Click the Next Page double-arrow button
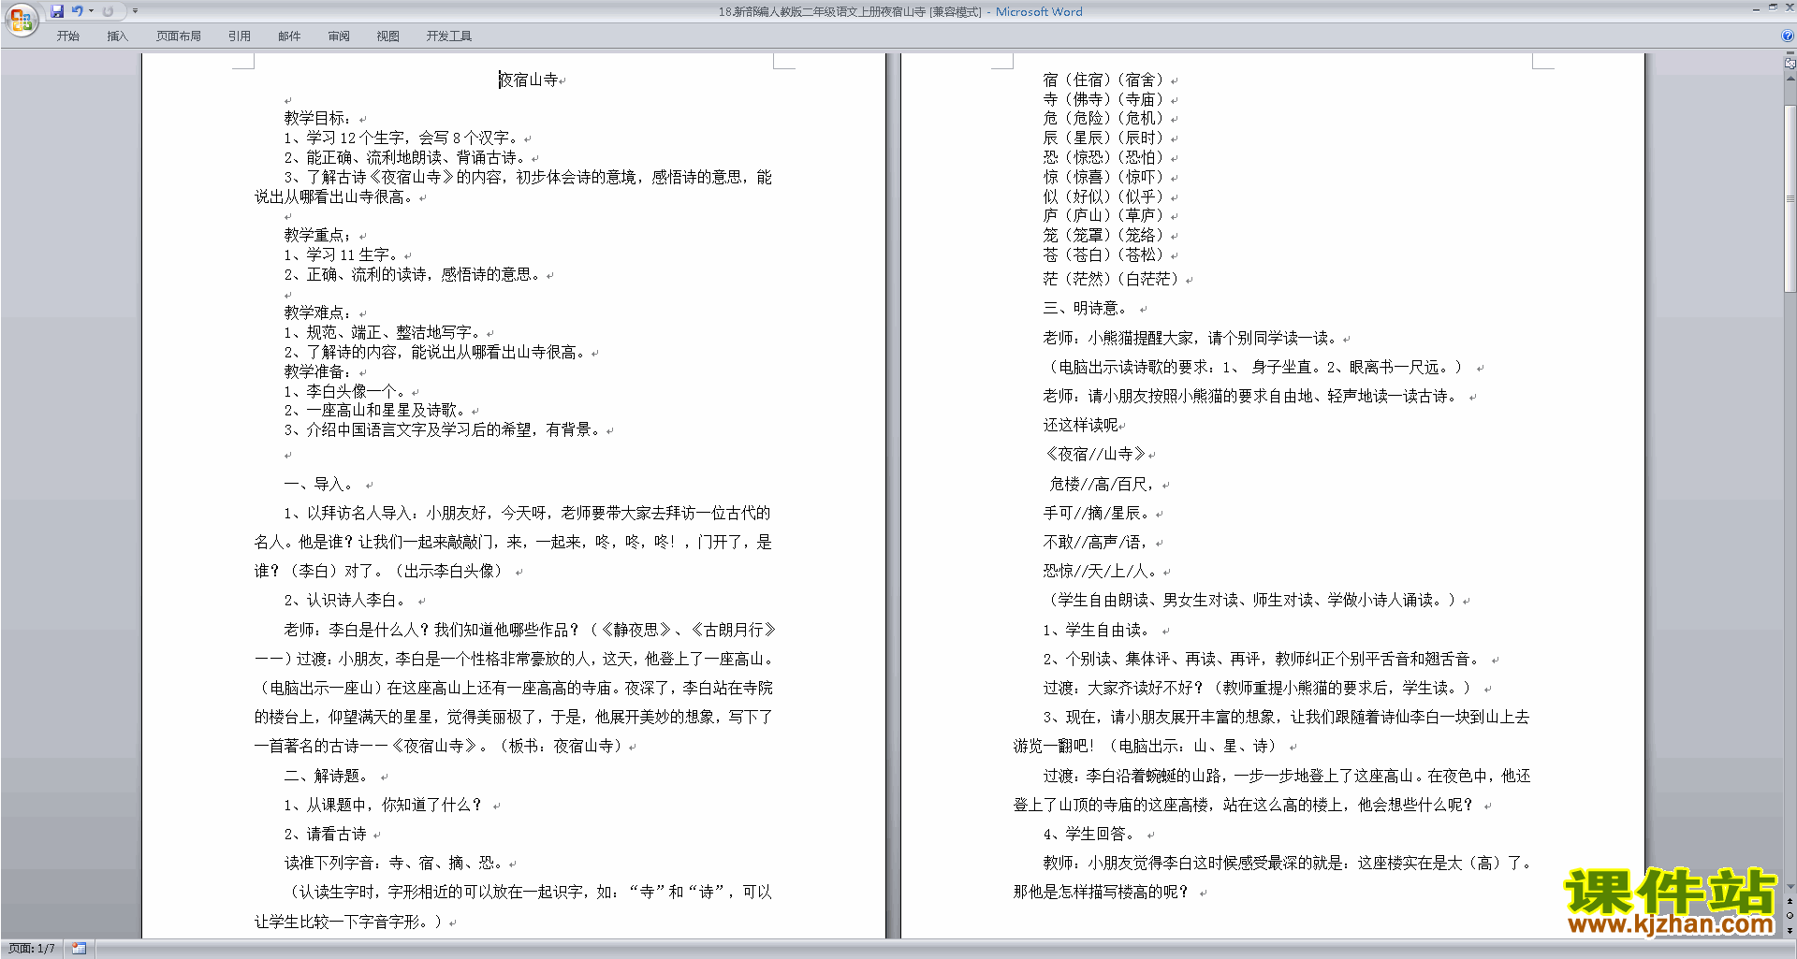The image size is (1797, 959). coord(1790,930)
